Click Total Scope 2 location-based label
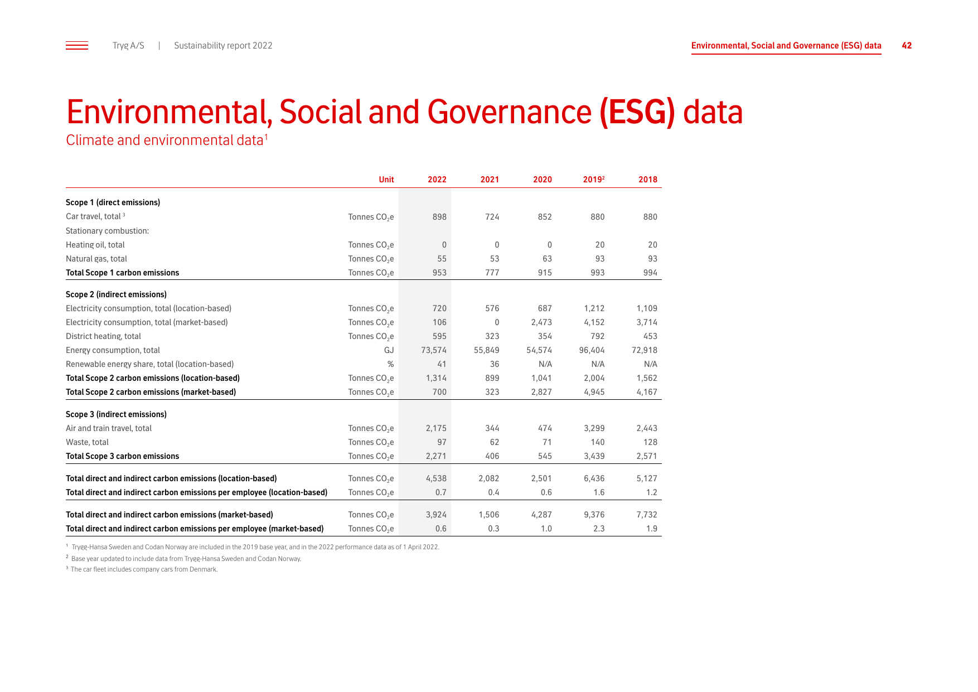 pyautogui.click(x=153, y=378)
